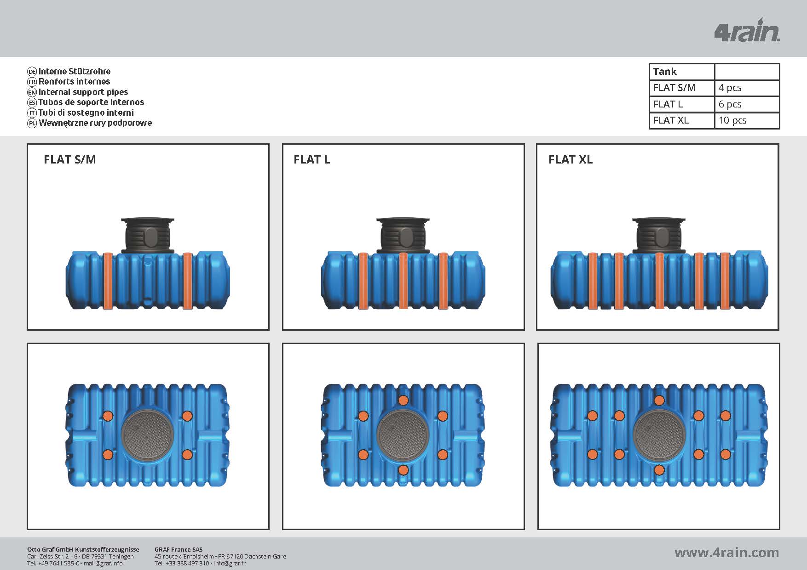Select the FLAT L side view image
The height and width of the screenshot is (570, 807).
click(x=403, y=264)
